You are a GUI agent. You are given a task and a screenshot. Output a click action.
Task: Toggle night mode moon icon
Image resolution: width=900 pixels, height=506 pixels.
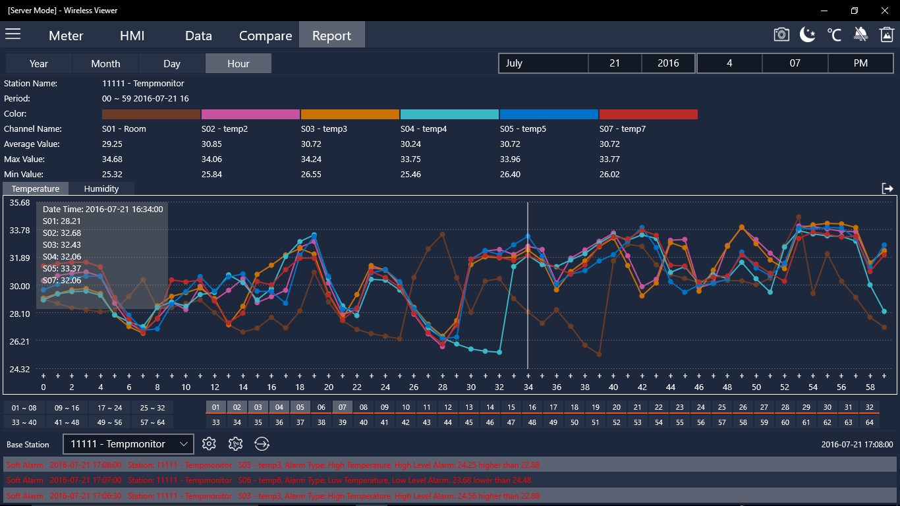tap(808, 35)
